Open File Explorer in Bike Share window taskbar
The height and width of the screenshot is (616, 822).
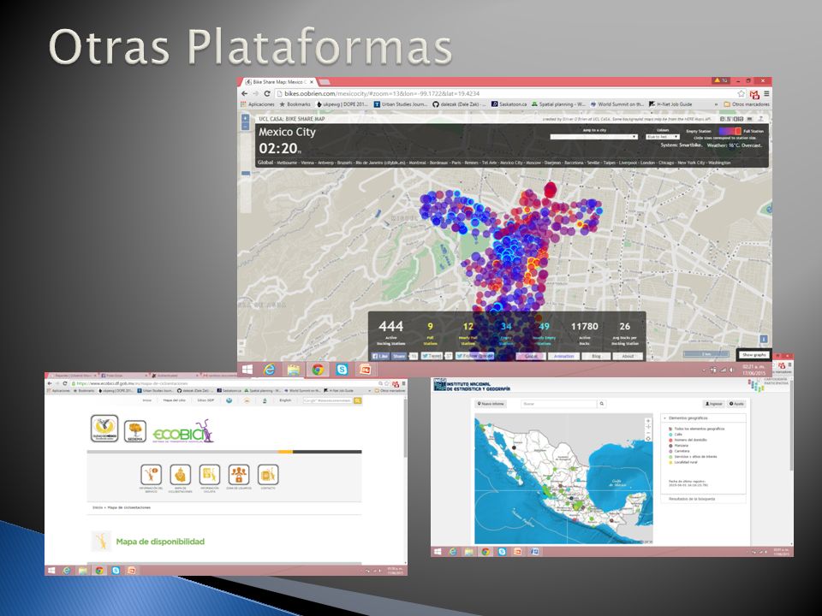(294, 370)
